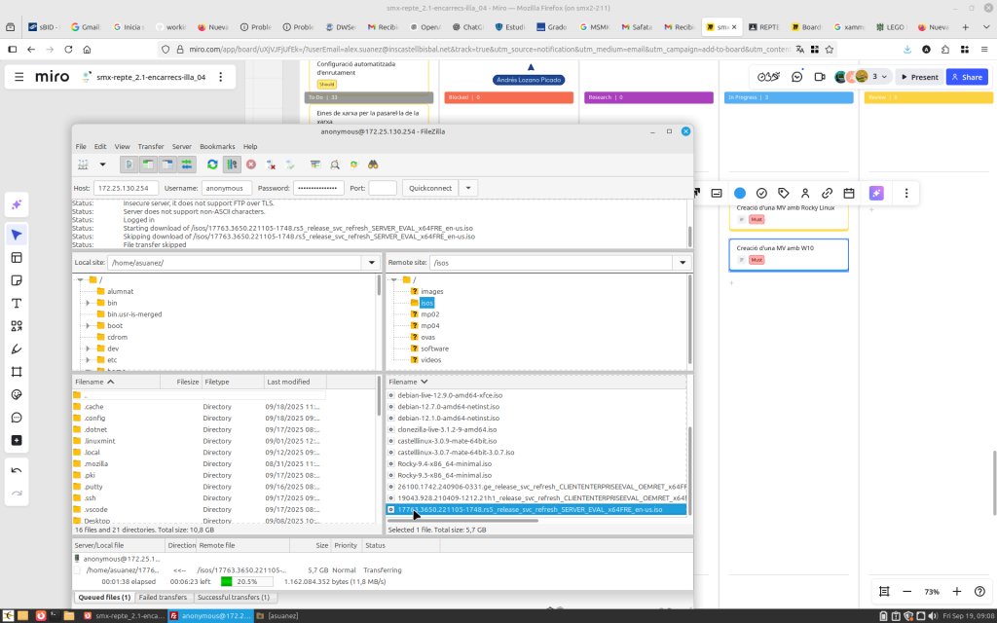Image resolution: width=997 pixels, height=623 pixels.
Task: Click into the Port input field
Action: [383, 188]
